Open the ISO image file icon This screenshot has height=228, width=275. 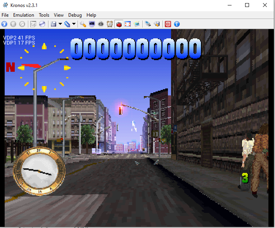coord(33,24)
